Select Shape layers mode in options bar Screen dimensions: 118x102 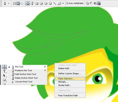pos(14,3)
